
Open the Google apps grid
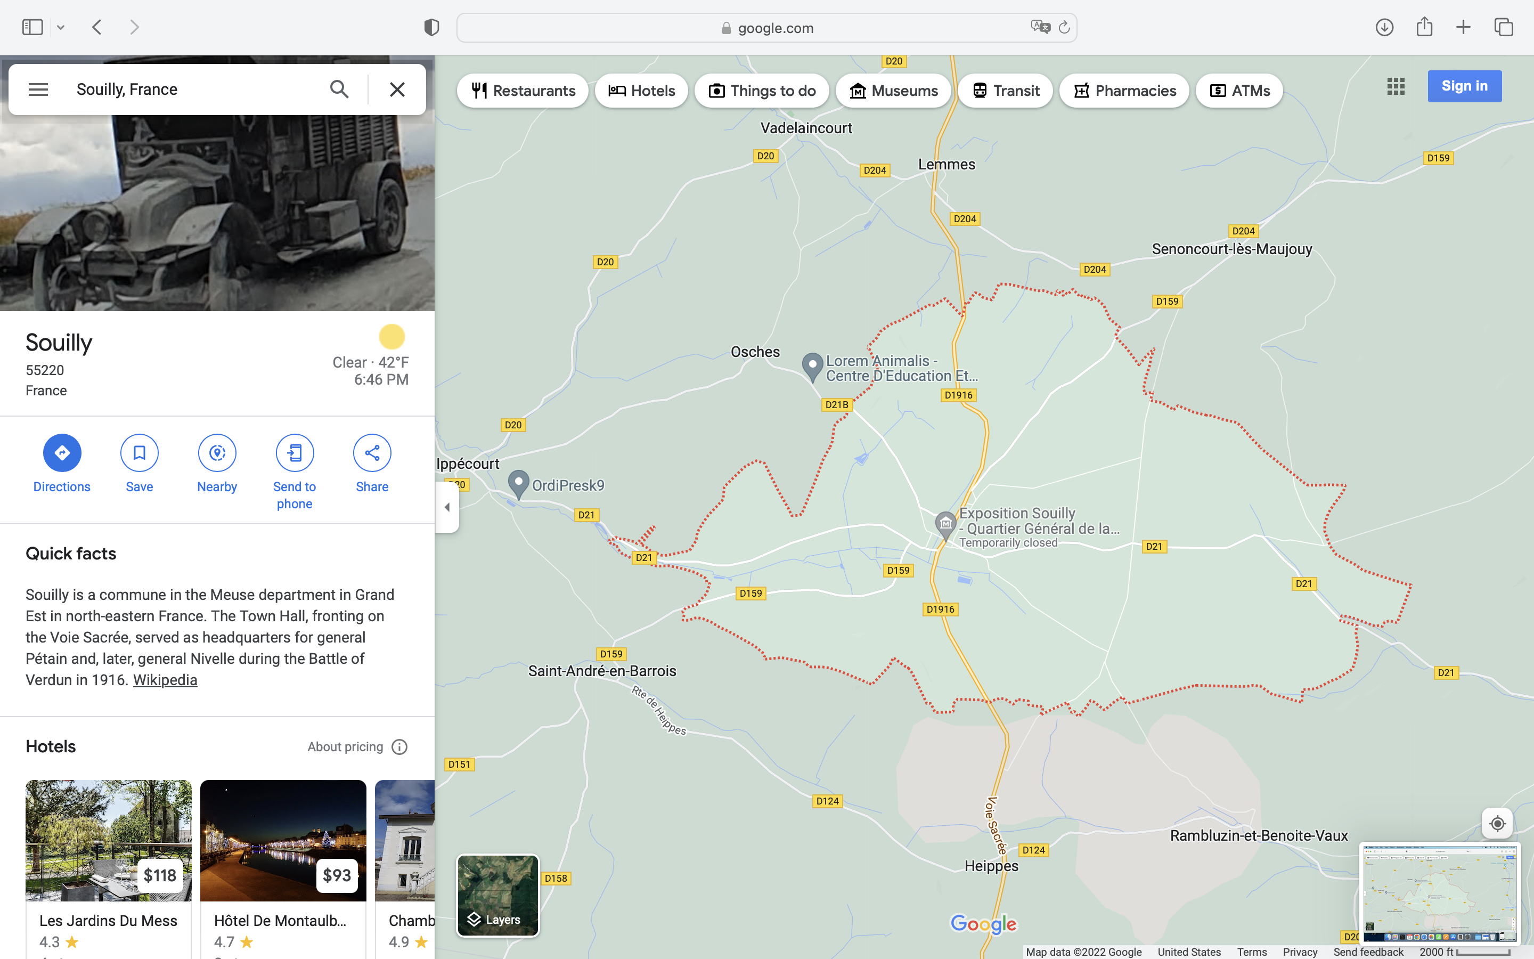[x=1395, y=86]
